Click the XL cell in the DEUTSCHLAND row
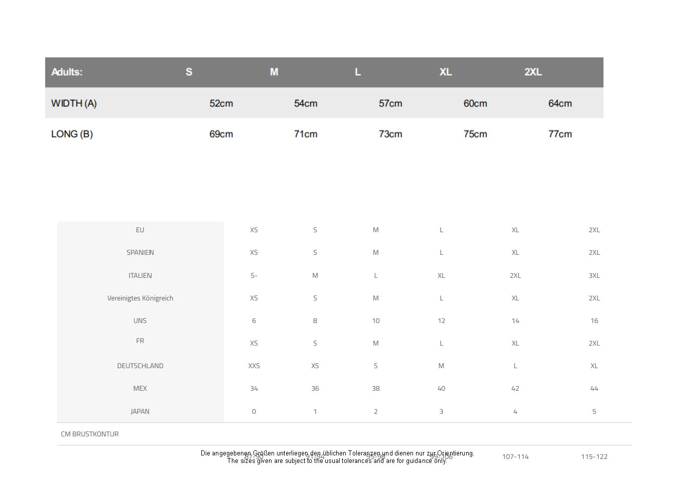The width and height of the screenshot is (675, 477). [x=594, y=366]
